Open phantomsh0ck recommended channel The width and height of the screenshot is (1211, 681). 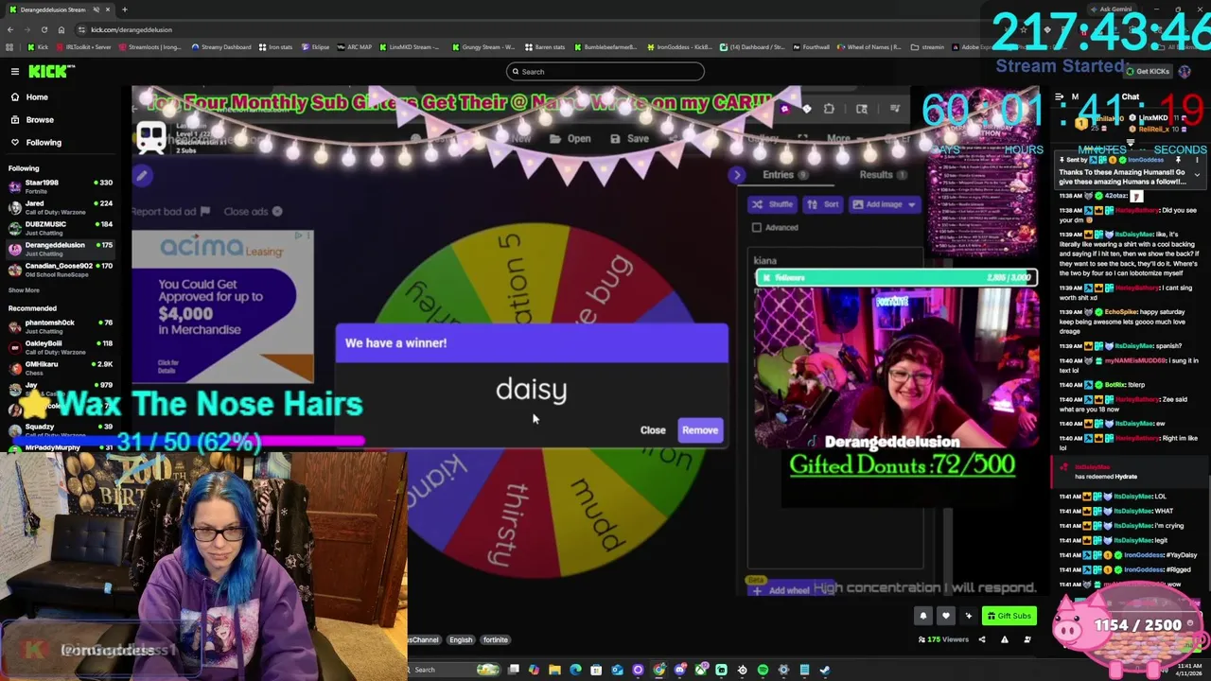tap(61, 326)
